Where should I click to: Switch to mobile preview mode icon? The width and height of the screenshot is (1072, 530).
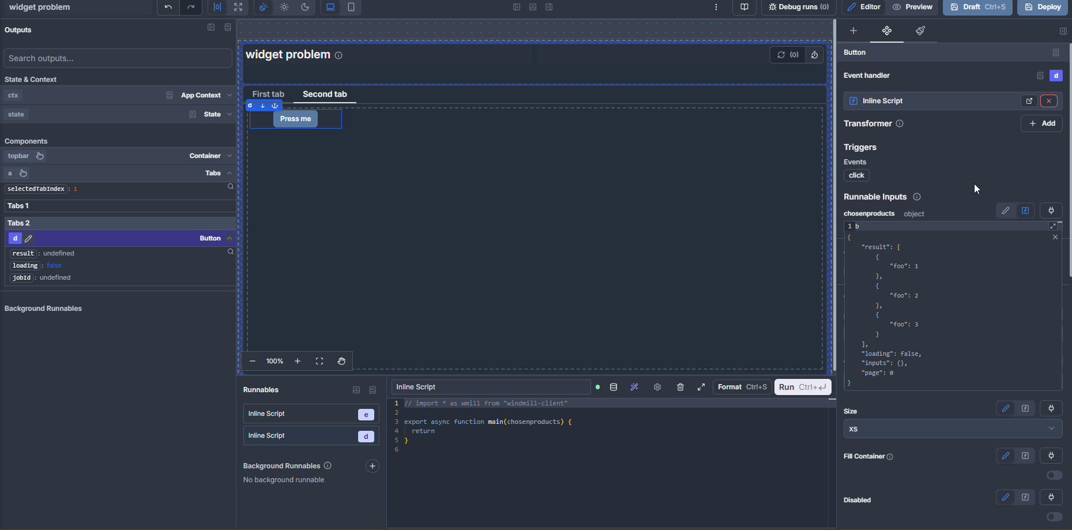point(351,7)
